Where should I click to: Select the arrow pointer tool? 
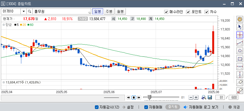[x=240, y=27]
